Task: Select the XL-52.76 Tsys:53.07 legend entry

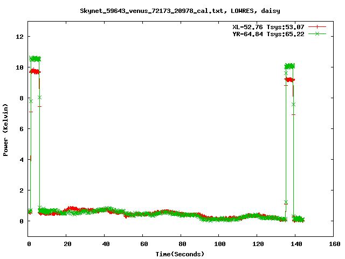Action: coord(268,27)
